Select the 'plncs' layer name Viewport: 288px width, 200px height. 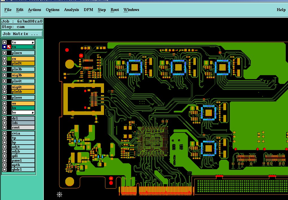coord(23,53)
